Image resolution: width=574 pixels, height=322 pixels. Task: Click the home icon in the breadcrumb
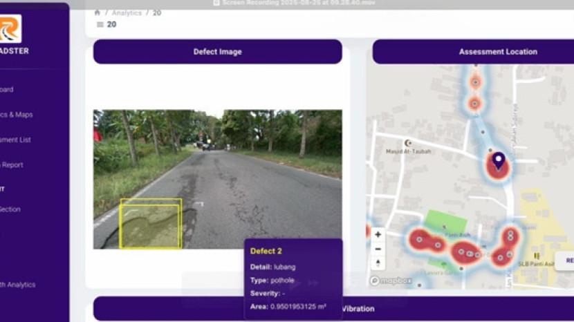coord(98,13)
